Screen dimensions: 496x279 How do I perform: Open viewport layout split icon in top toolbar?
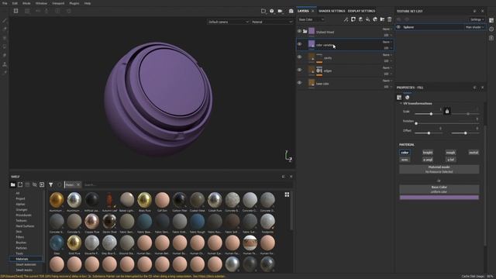15,11
